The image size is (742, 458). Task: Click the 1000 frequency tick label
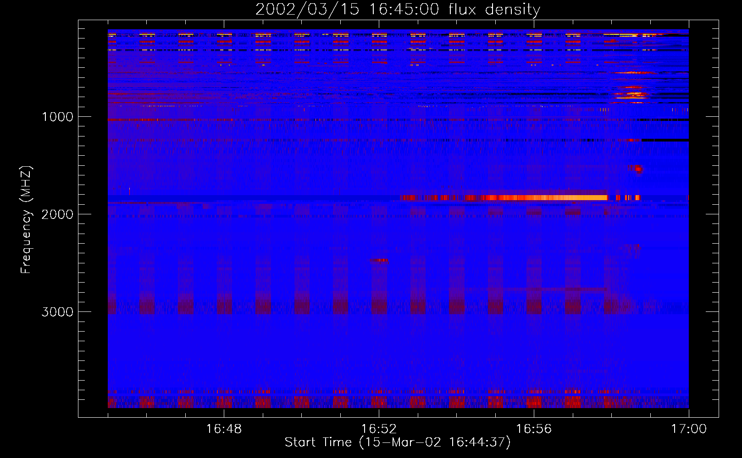(x=57, y=117)
